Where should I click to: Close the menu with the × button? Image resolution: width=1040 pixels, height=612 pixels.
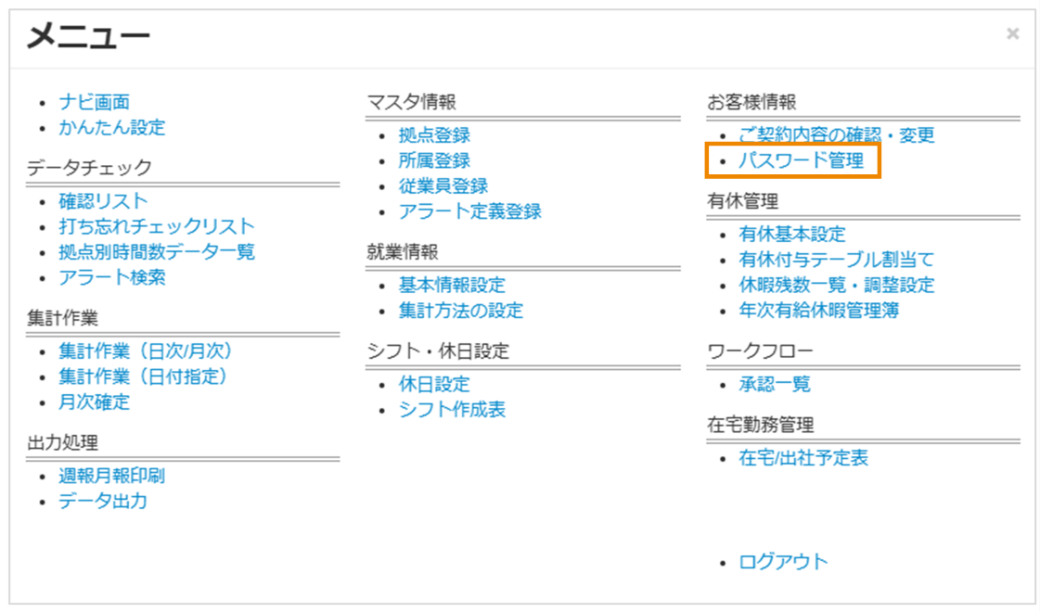coord(1011,33)
